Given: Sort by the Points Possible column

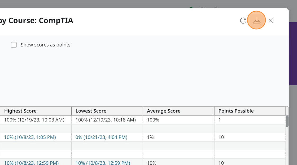Looking at the screenshot, I should [x=236, y=111].
